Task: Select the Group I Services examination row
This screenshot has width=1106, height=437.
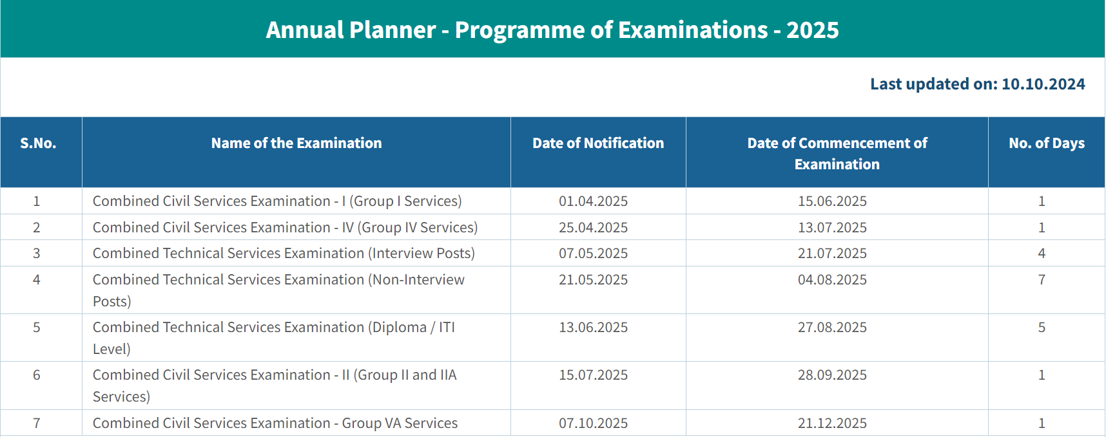Action: click(552, 201)
